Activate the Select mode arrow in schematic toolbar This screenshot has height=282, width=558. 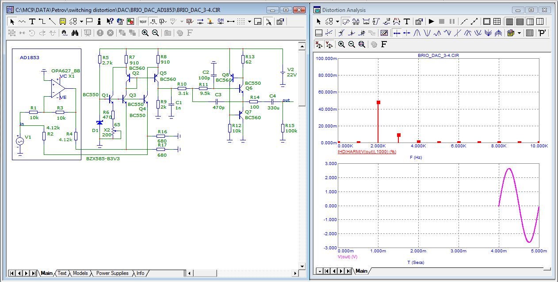click(x=12, y=21)
